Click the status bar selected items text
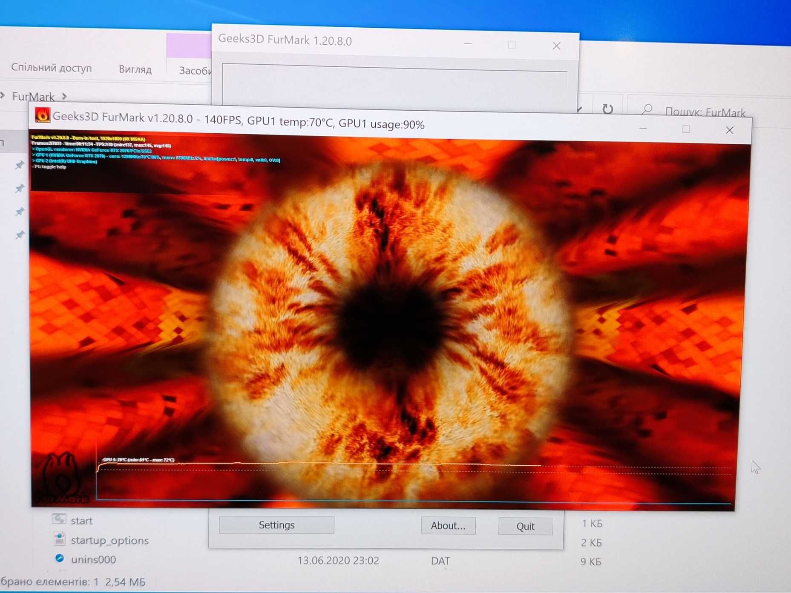The height and width of the screenshot is (593, 791). pyautogui.click(x=73, y=582)
